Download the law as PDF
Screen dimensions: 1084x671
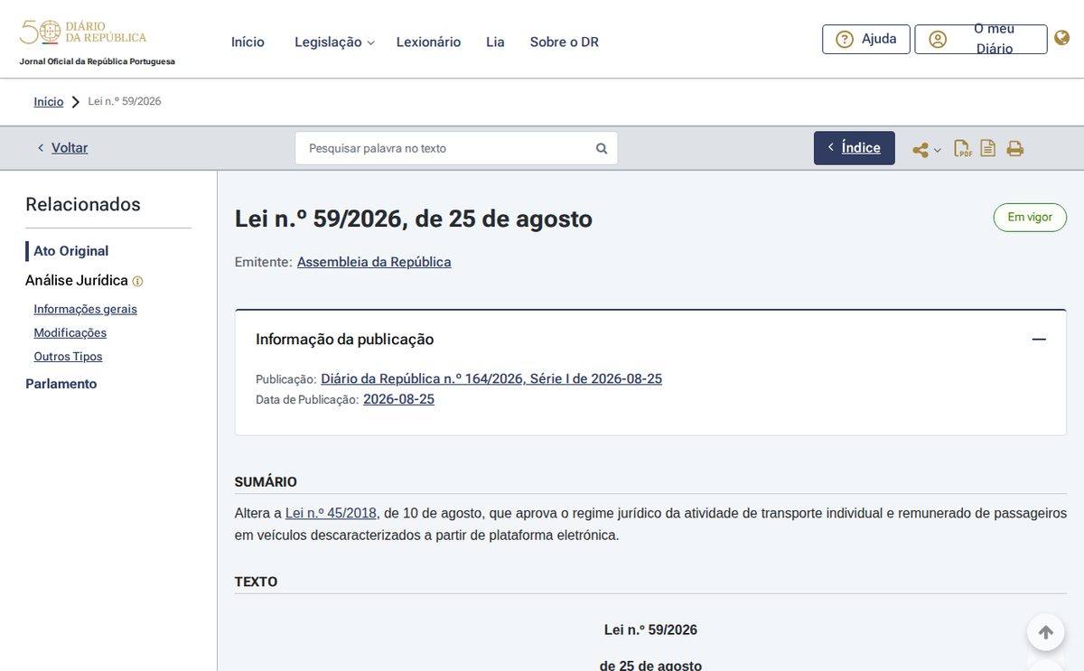tap(964, 149)
